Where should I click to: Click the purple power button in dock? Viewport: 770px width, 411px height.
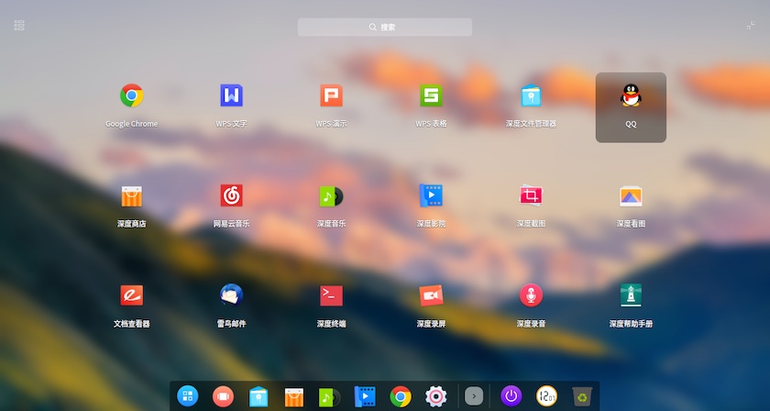tap(511, 395)
